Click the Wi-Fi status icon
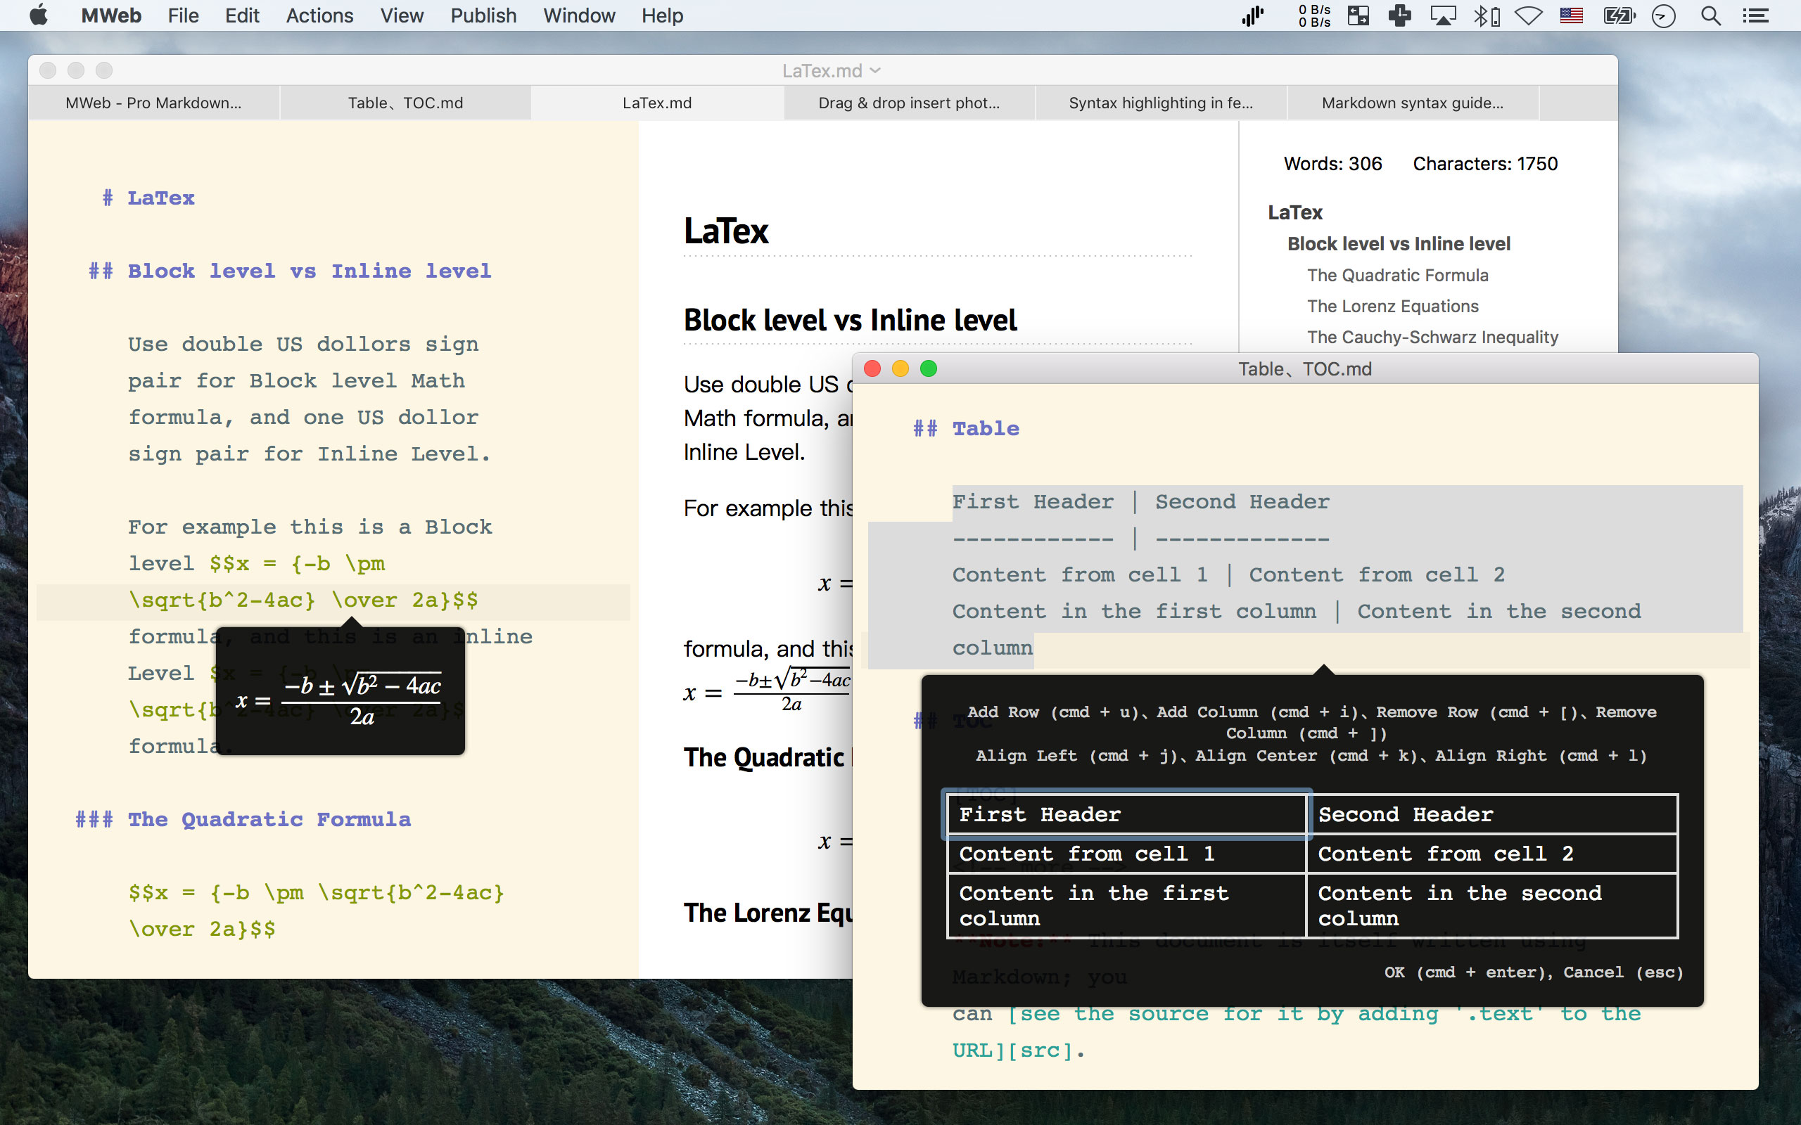The height and width of the screenshot is (1125, 1801). (x=1528, y=15)
